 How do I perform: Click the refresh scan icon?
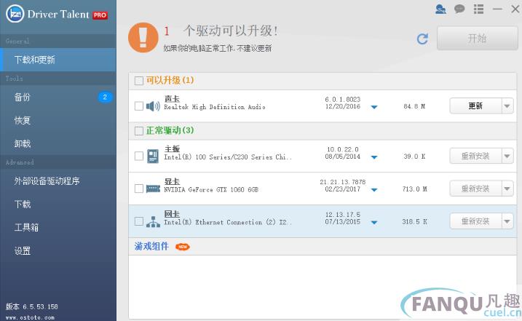click(x=422, y=39)
